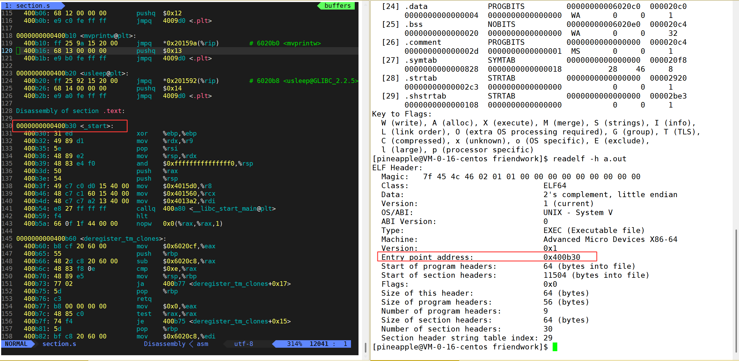The width and height of the screenshot is (739, 361).
Task: Click the last '[pineapple@VM-0-16-centos friendwork]$' prompt
Action: (460, 347)
